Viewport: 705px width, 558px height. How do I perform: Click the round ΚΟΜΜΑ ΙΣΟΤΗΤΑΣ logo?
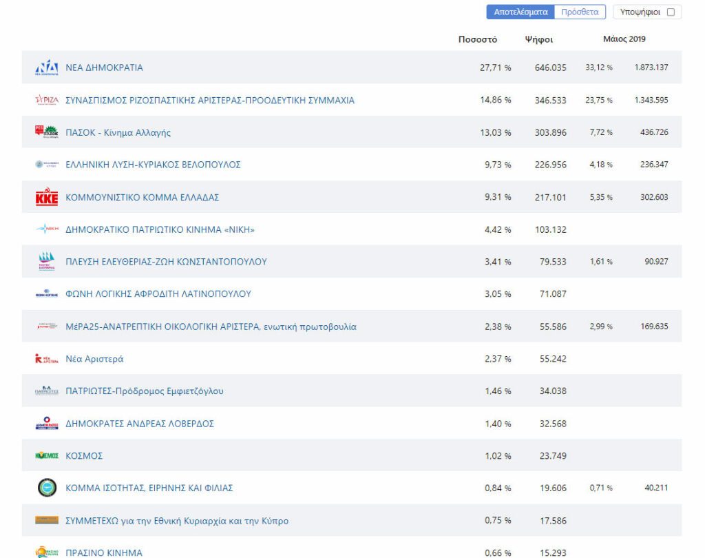click(x=47, y=488)
